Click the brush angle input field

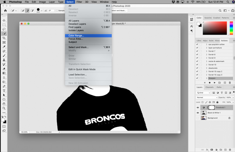click(x=51, y=11)
